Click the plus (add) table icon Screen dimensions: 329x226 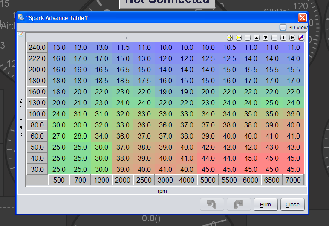point(283,38)
